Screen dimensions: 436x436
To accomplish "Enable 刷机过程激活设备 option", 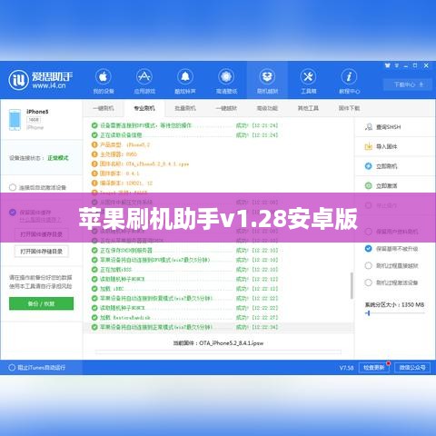I will click(368, 282).
